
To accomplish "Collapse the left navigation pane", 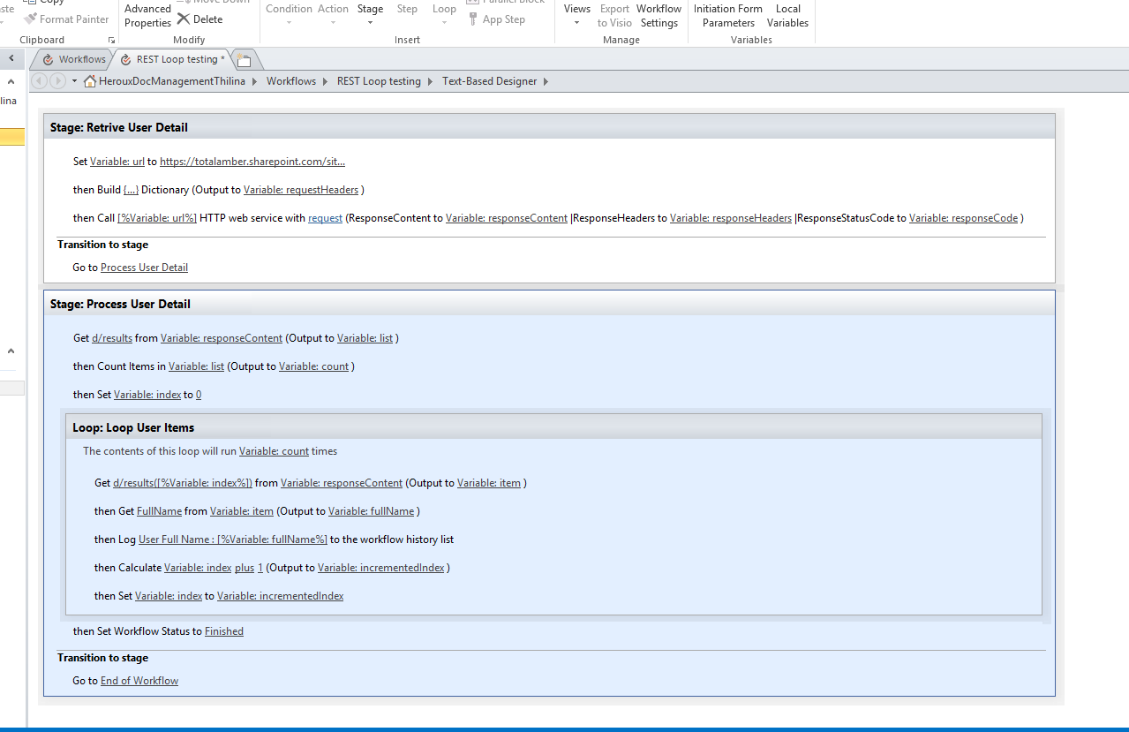I will pos(11,58).
